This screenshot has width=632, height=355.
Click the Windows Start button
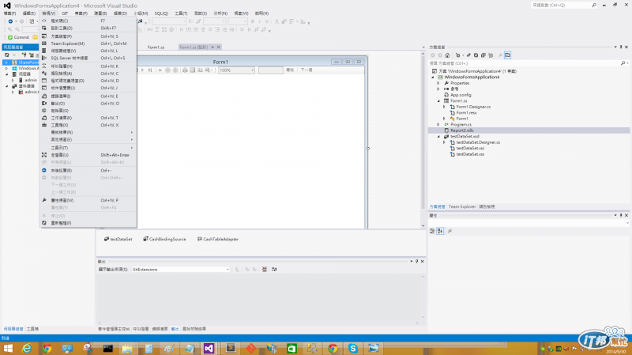click(8, 348)
